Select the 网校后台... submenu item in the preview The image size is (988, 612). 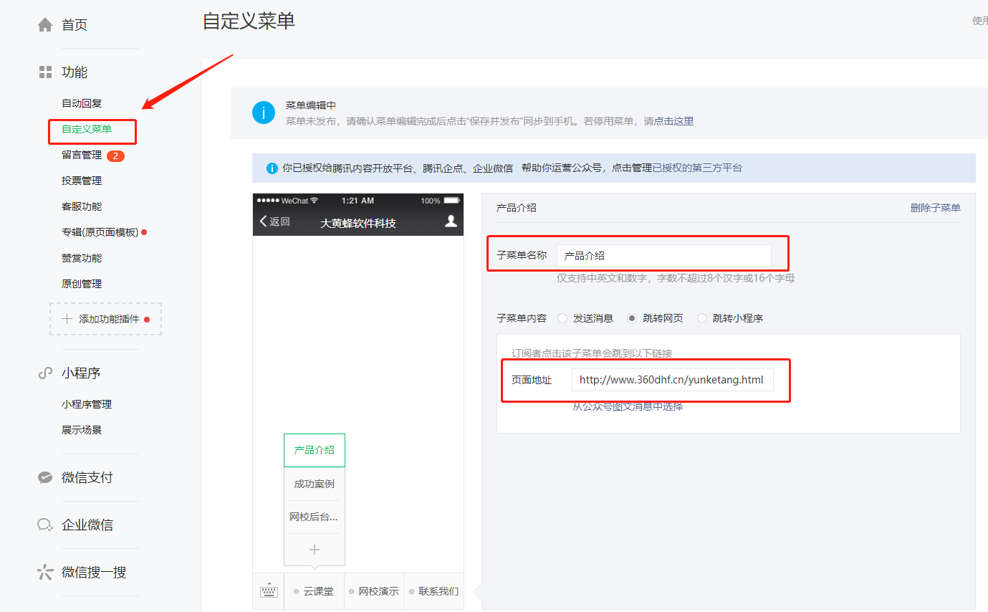(x=314, y=517)
